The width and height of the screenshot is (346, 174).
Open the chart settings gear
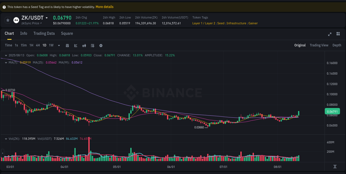(101, 45)
